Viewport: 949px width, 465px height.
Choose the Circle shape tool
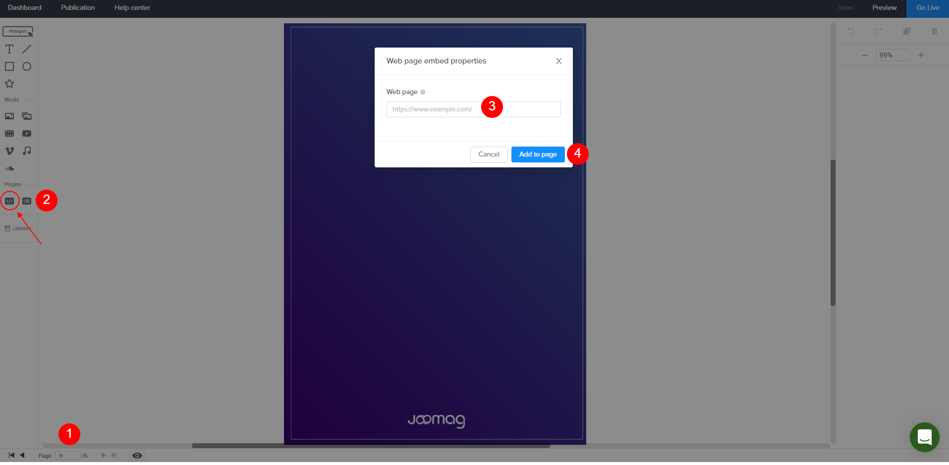click(27, 66)
